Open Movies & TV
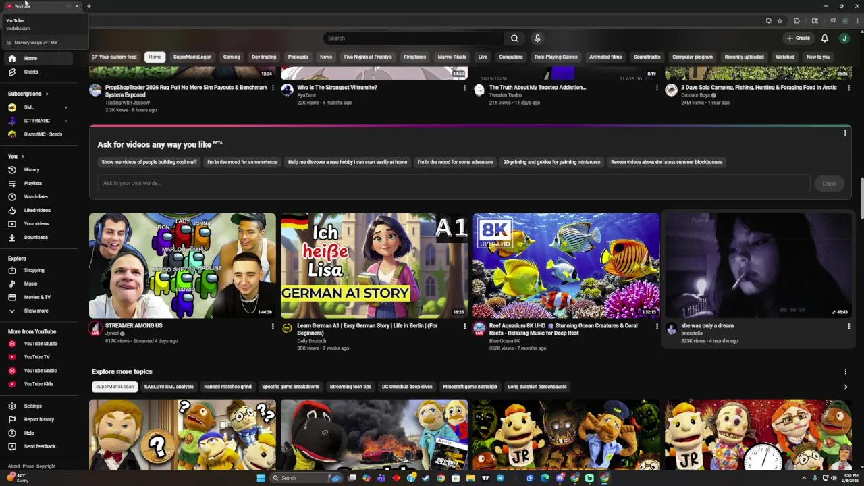Viewport: 864px width, 486px height. tap(37, 297)
